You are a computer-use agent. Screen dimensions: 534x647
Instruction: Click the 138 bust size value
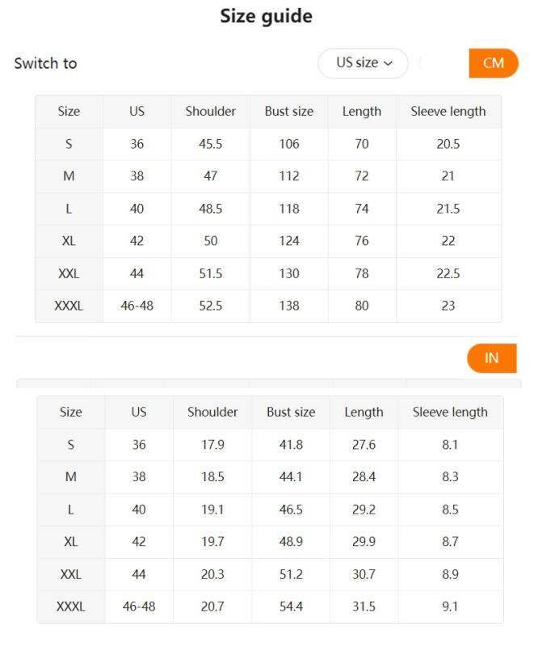tap(288, 306)
